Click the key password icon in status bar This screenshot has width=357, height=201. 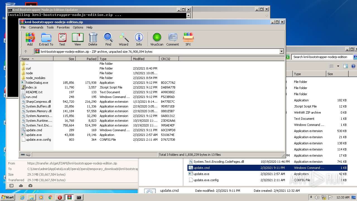(28, 155)
